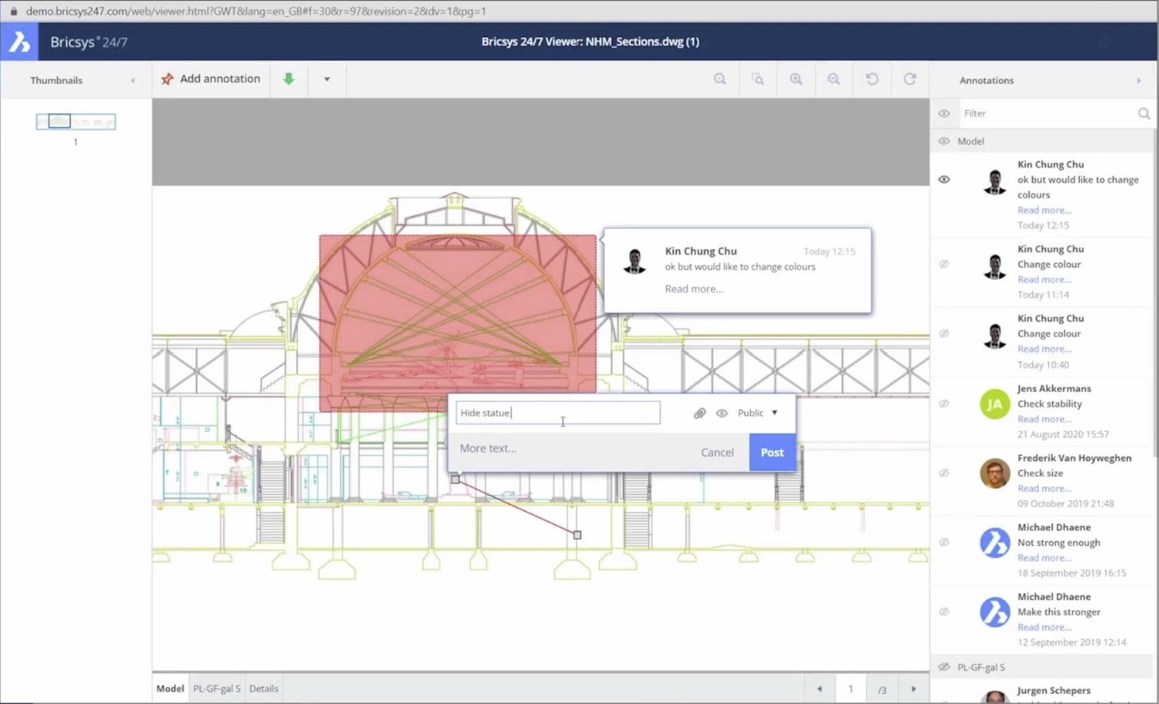Screen dimensions: 1159x704
Task: Open Read more under Check size
Action: [x=1045, y=488]
